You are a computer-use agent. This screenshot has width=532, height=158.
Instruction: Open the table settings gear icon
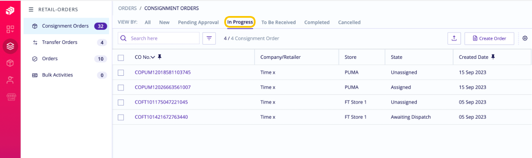pos(525,38)
